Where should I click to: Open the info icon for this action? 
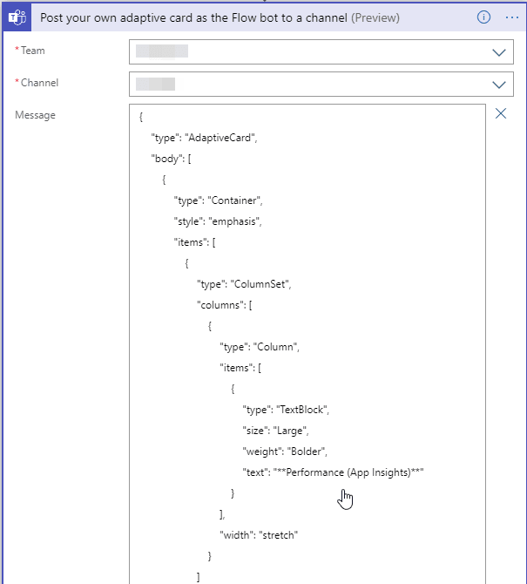click(484, 17)
